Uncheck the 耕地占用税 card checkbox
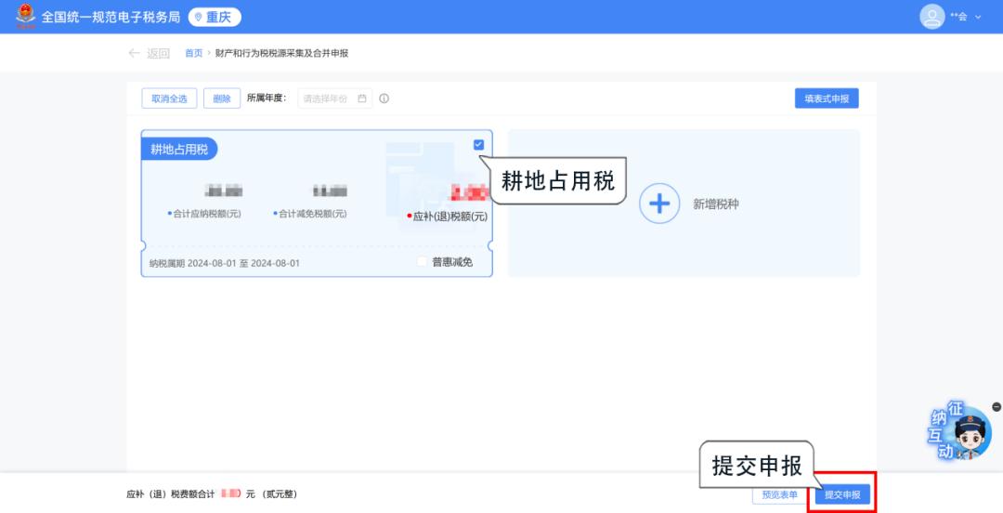1003x513 pixels. coord(478,145)
